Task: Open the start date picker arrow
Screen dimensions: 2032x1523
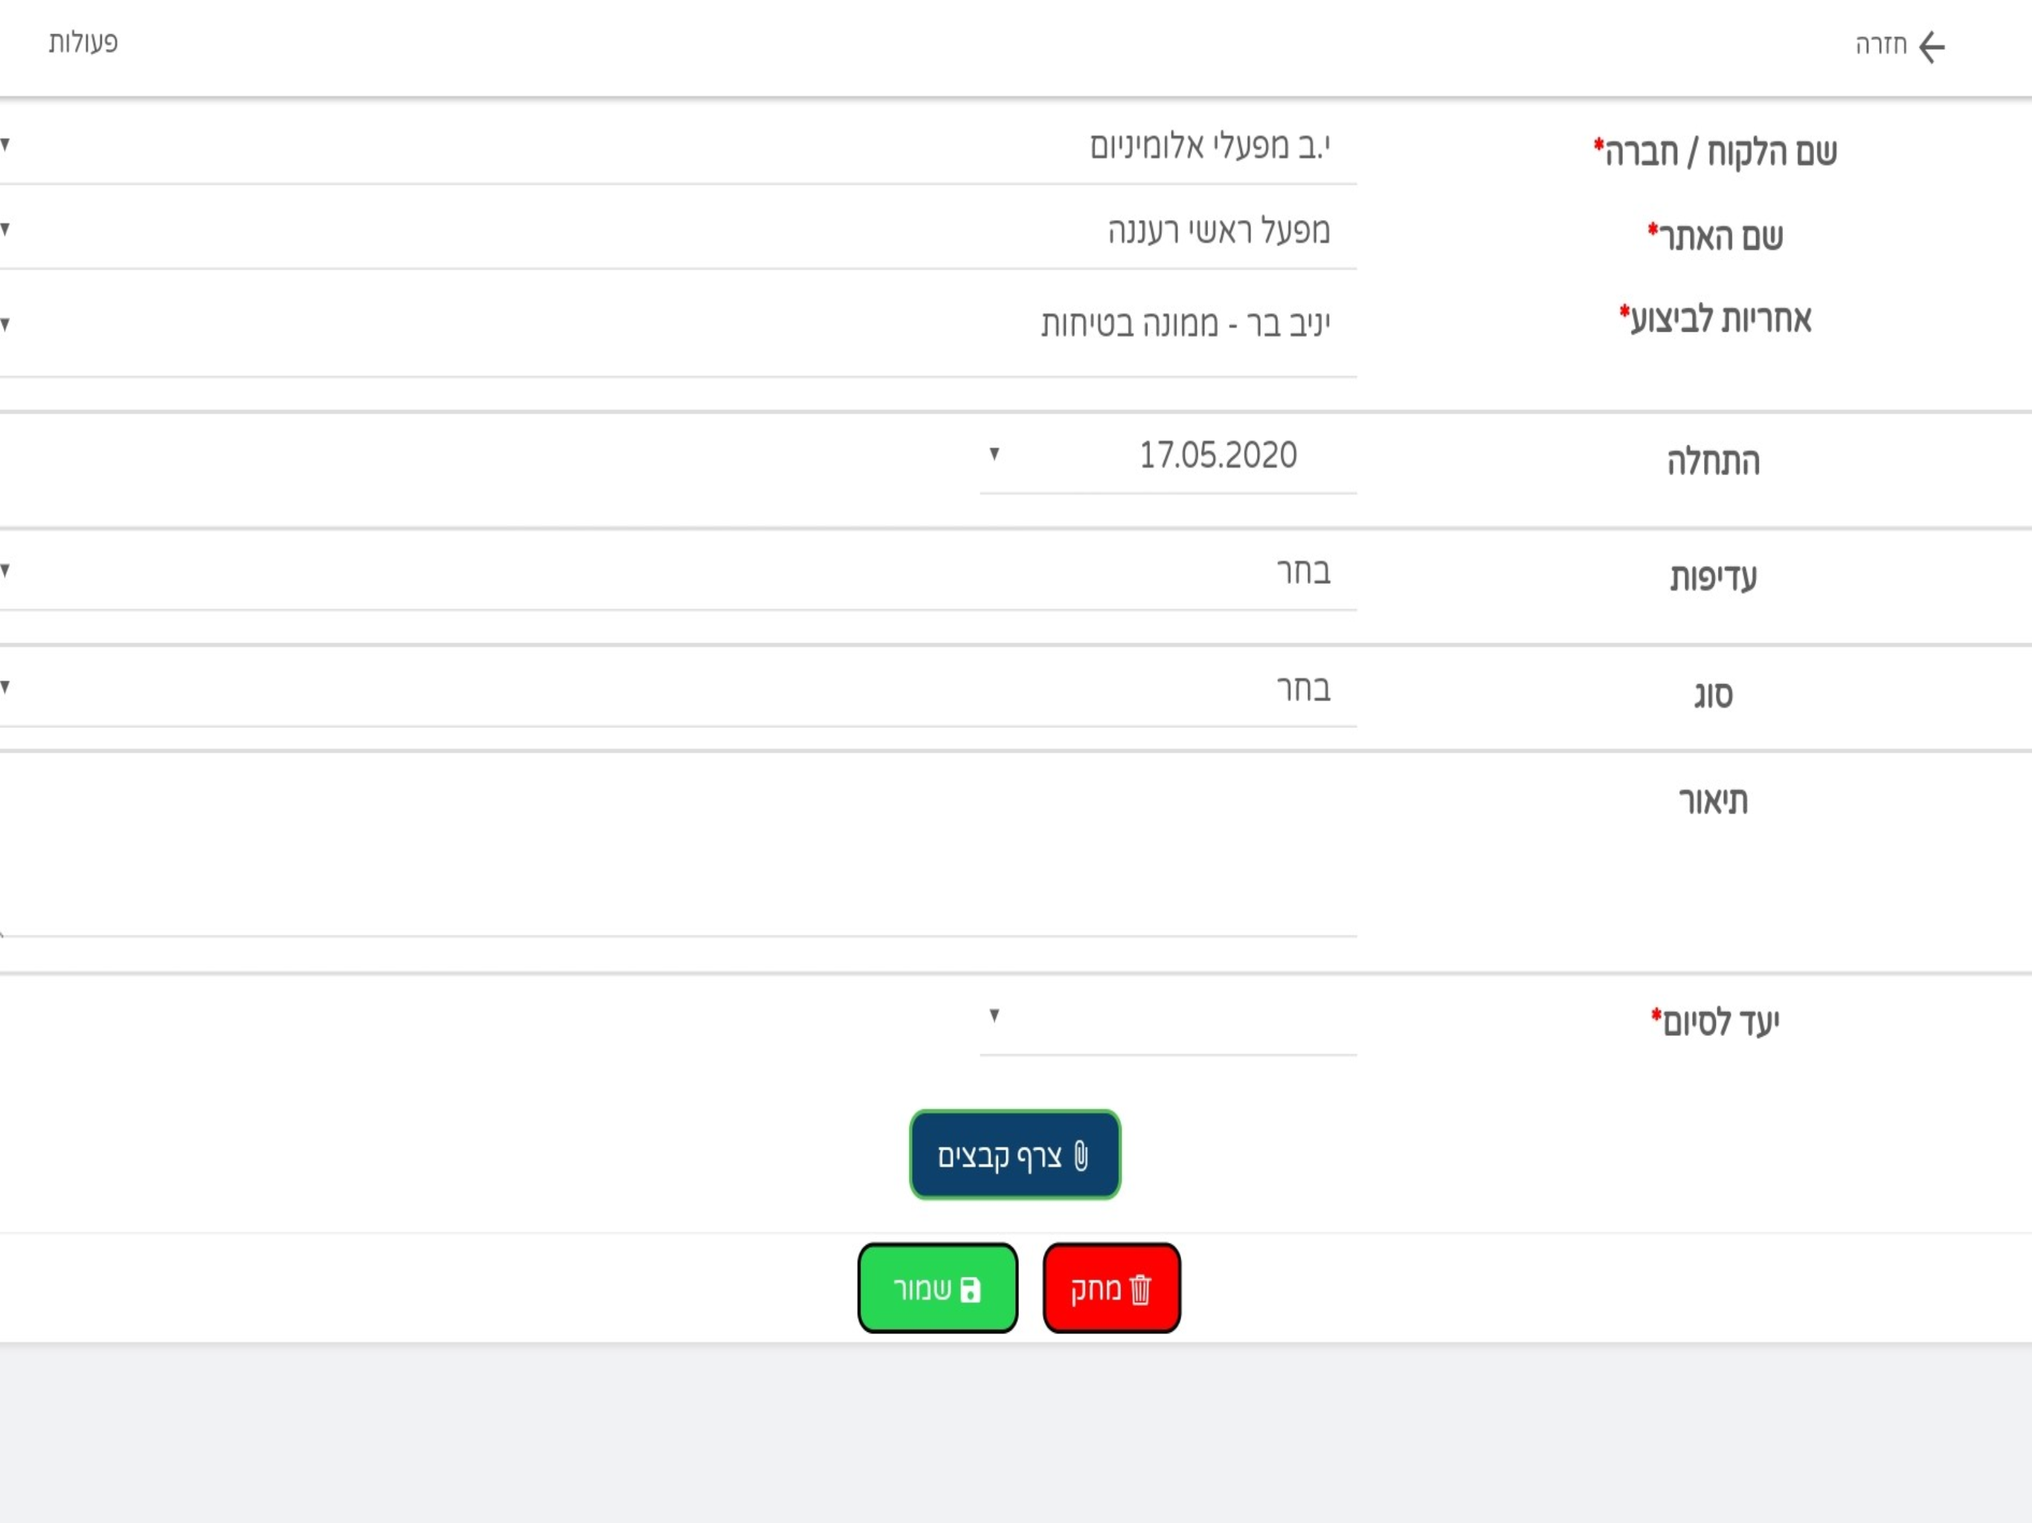Action: tap(994, 454)
